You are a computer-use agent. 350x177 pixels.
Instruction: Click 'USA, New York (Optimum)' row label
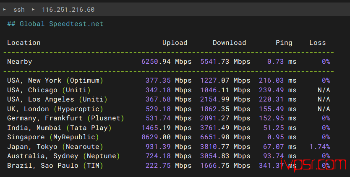(55, 81)
